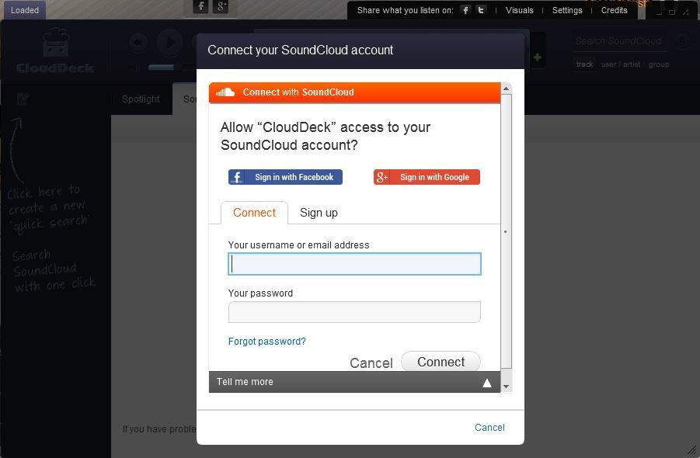Open the Spotlight tab in CloudDeck
This screenshot has width=700, height=458.
coord(141,99)
